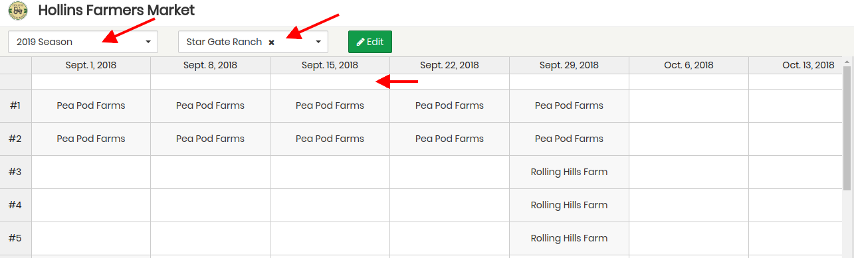
Task: Click the Oct. 6, 2018 column header
Action: (x=689, y=65)
